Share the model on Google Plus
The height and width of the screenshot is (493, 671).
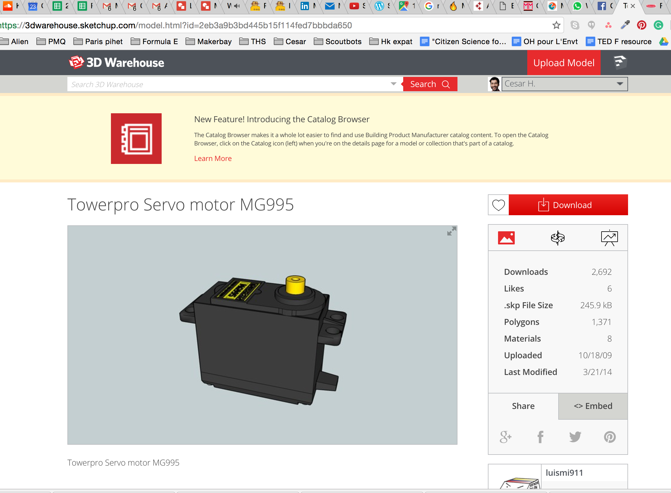[x=505, y=437]
